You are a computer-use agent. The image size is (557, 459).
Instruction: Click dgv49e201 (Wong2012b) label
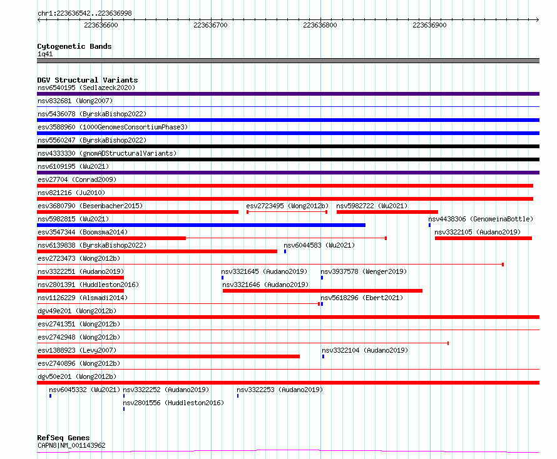(77, 311)
